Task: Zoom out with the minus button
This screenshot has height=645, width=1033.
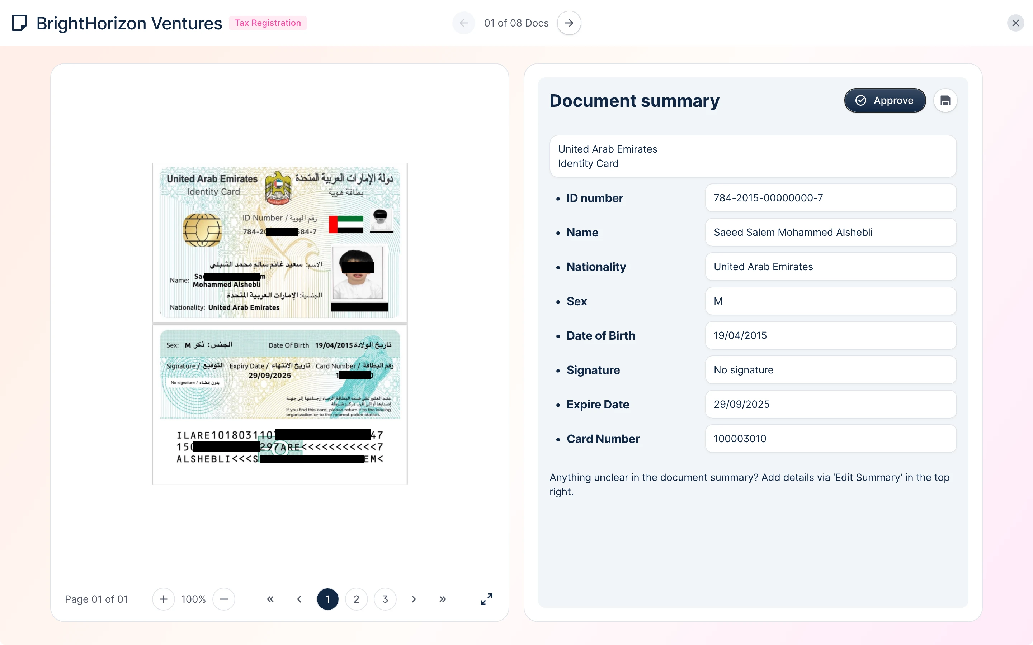Action: coord(224,599)
